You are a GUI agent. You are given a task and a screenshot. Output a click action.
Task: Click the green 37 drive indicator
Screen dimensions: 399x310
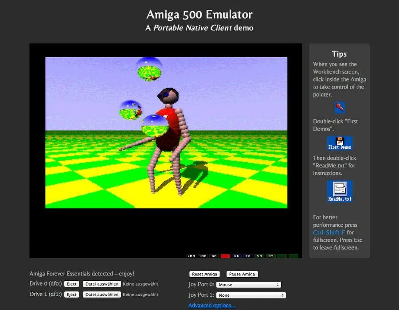tap(271, 256)
